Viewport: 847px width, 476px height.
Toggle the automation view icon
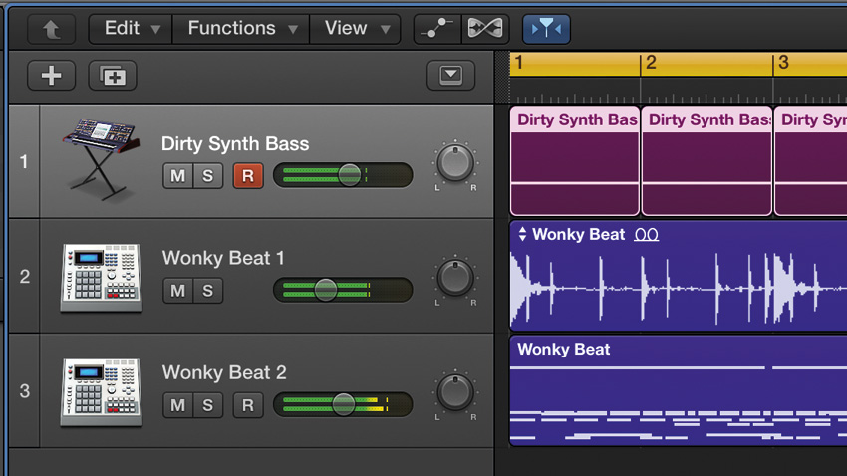click(437, 29)
